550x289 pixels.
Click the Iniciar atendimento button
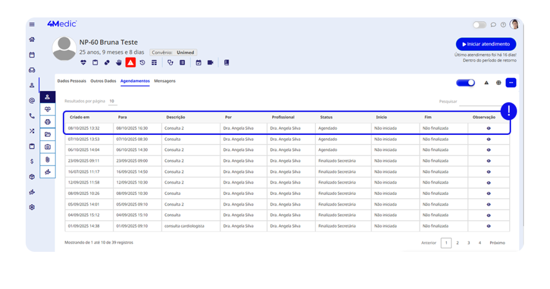coord(486,44)
